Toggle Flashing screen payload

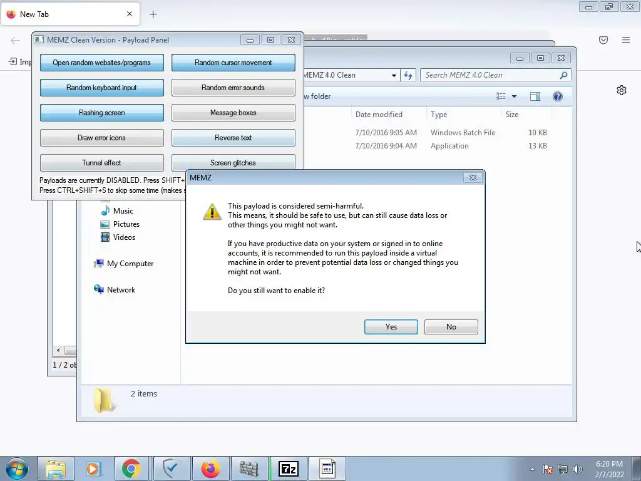102,113
